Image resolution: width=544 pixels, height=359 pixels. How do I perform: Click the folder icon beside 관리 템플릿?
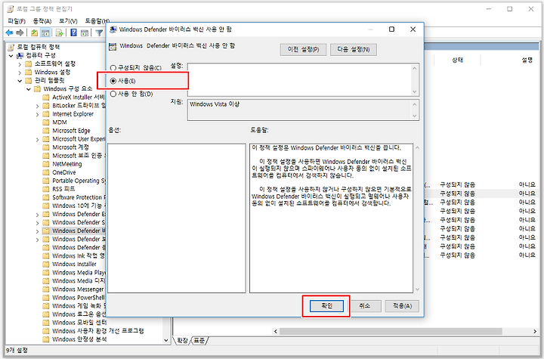click(x=29, y=81)
